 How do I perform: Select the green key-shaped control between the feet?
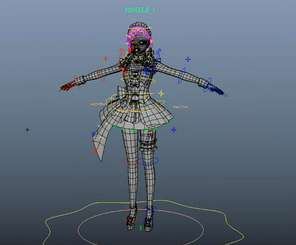pos(140,228)
